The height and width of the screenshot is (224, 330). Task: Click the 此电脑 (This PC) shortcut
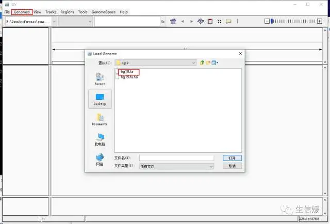[x=100, y=139]
